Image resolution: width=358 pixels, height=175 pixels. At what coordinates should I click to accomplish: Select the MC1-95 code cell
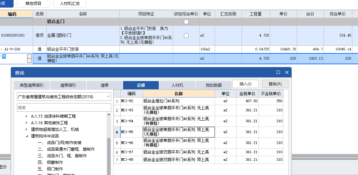click(131, 132)
